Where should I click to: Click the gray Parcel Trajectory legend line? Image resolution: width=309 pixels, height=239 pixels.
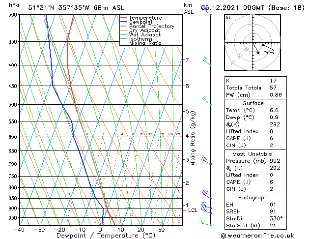(123, 26)
